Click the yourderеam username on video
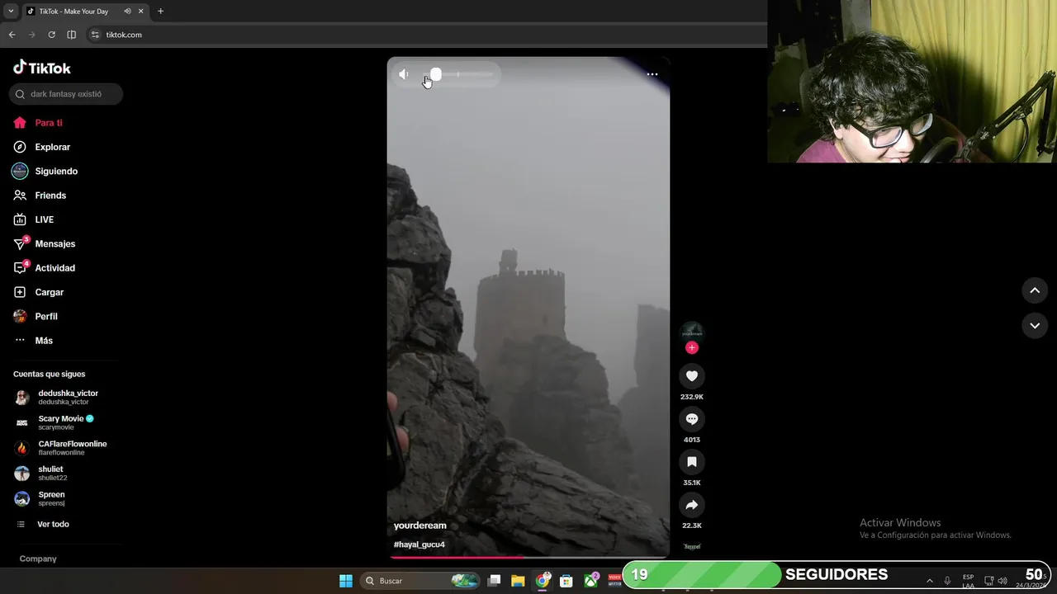This screenshot has width=1057, height=594. (420, 526)
